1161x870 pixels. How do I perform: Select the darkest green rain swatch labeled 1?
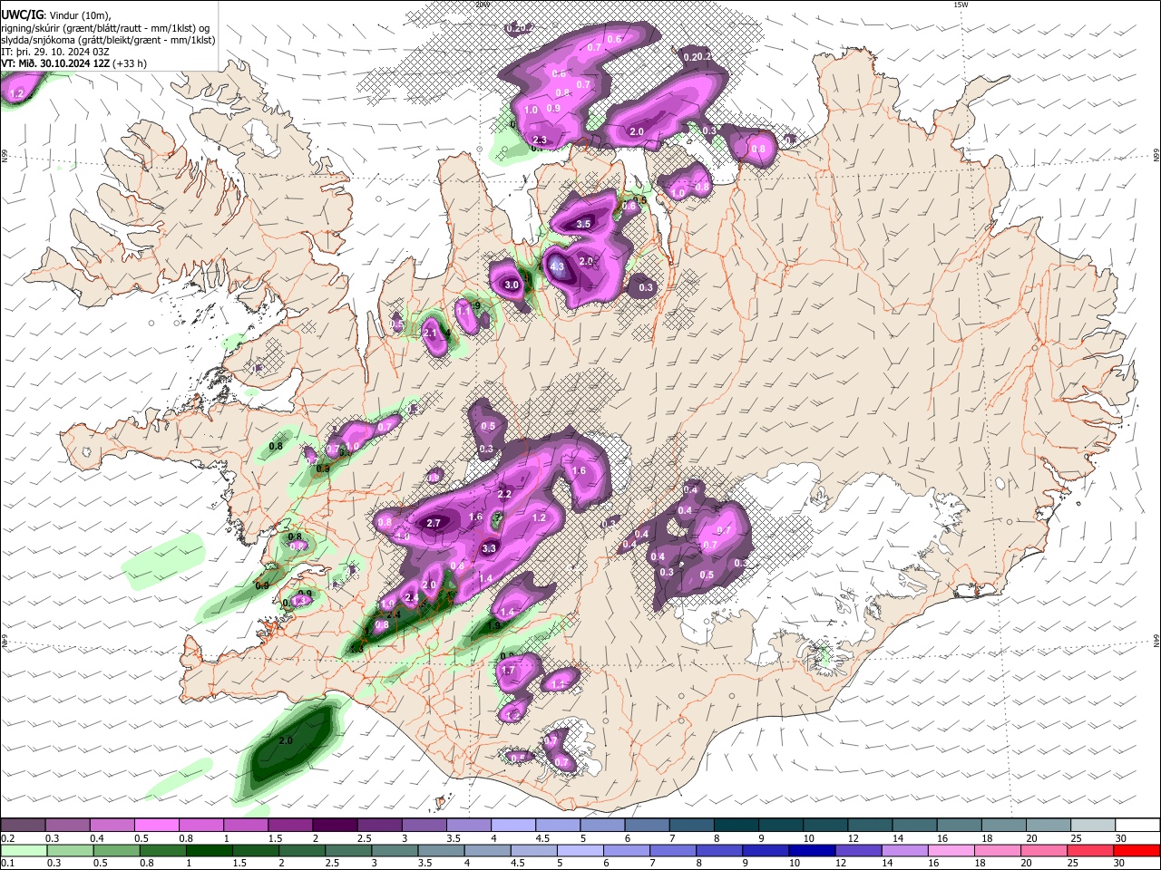[x=209, y=850]
